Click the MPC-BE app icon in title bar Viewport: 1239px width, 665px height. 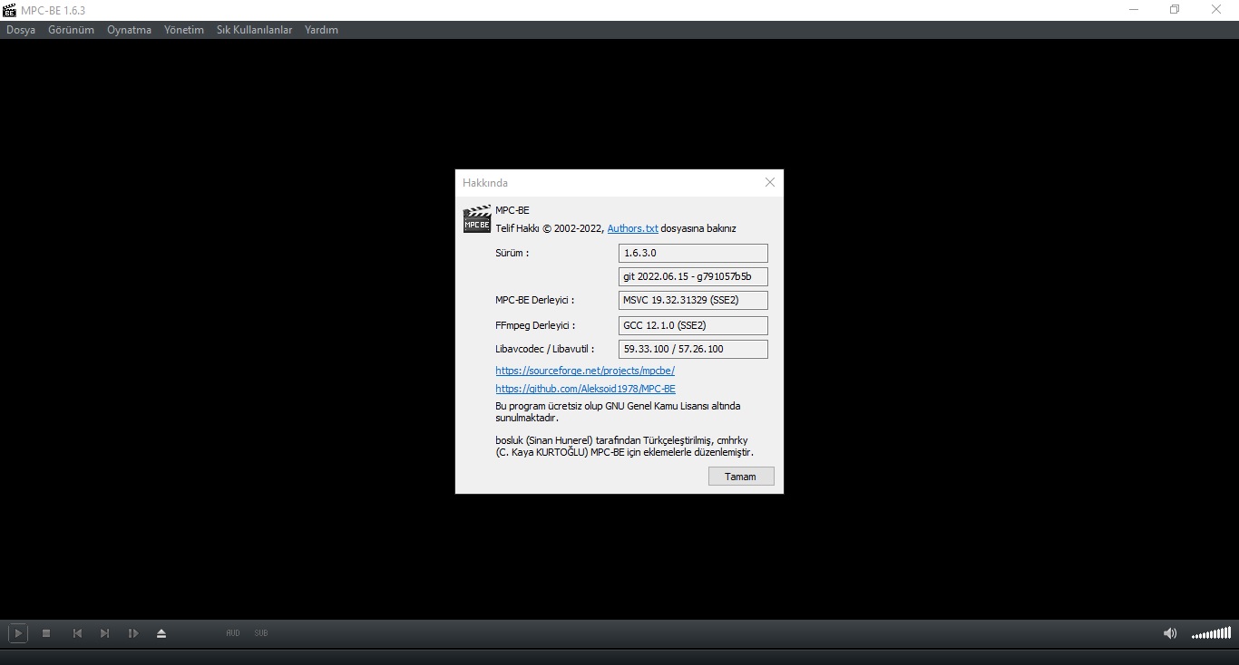[9, 10]
